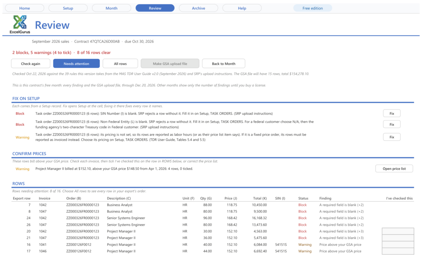Open the Archive tab
422x257 pixels.
pyautogui.click(x=198, y=8)
